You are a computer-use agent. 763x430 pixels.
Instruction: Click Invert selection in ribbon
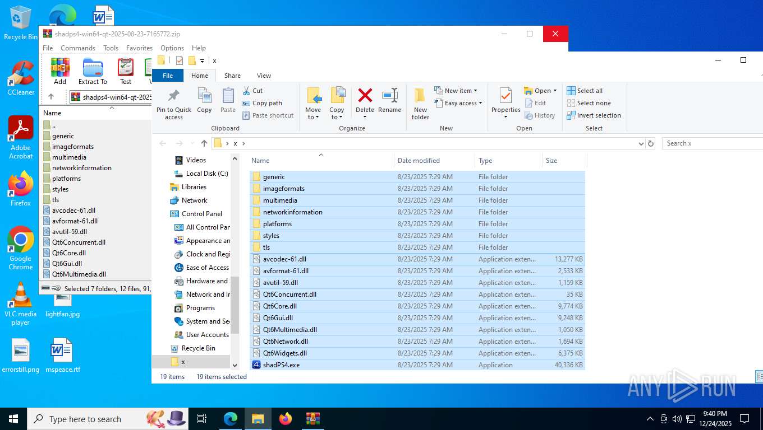[x=594, y=115]
